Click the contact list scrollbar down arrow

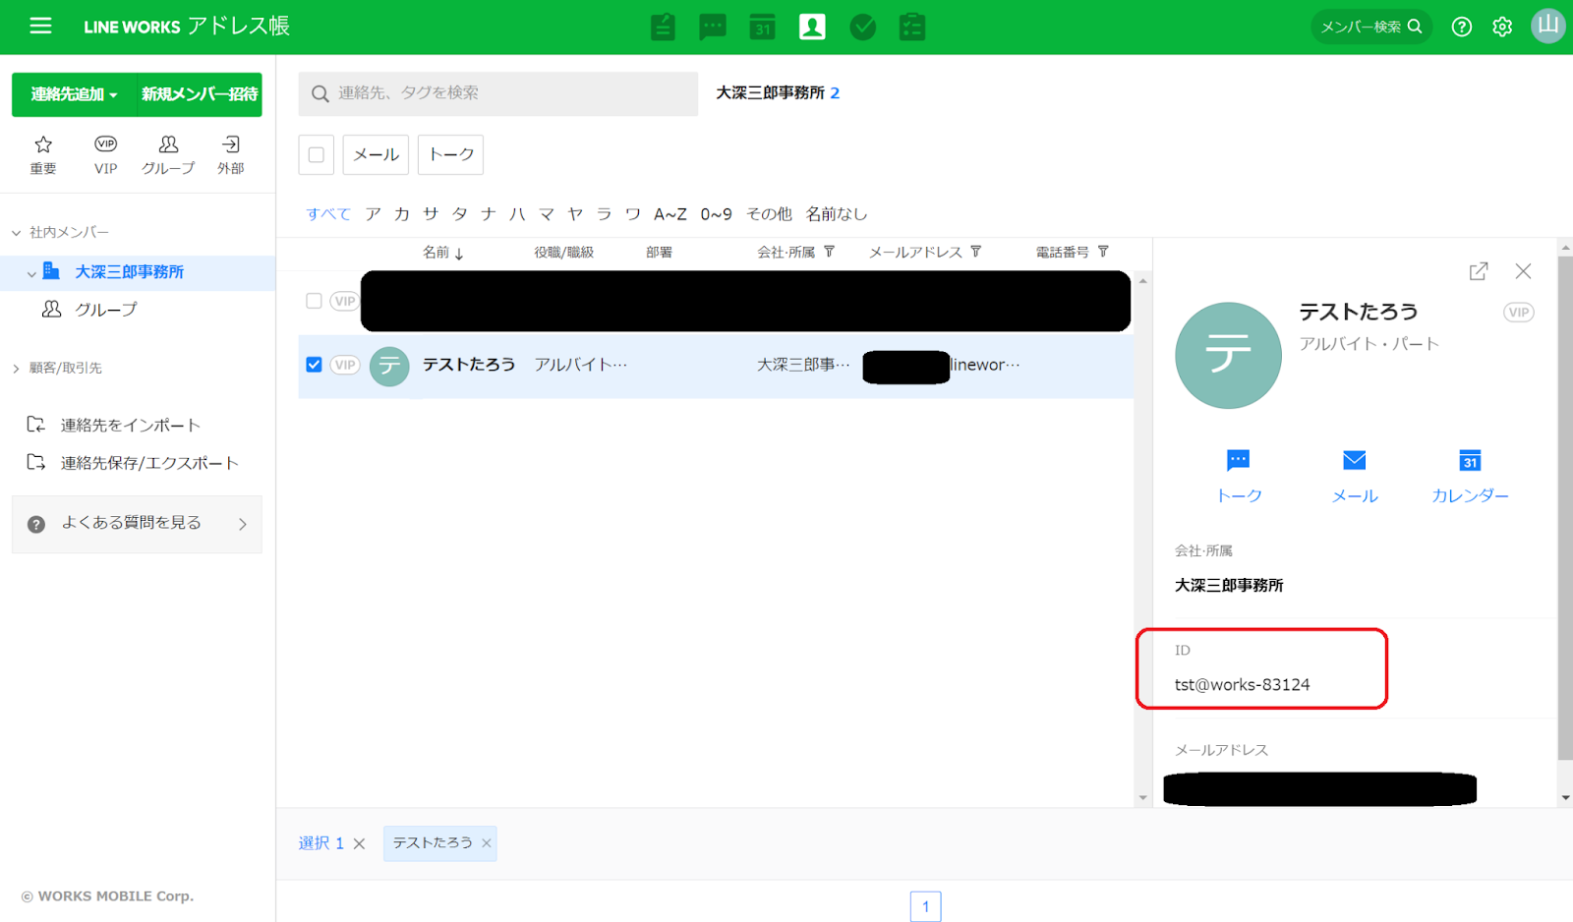(1142, 798)
